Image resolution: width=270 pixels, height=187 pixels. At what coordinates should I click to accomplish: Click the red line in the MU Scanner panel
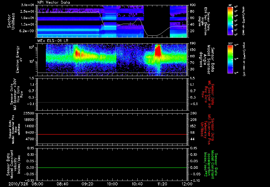112,102
